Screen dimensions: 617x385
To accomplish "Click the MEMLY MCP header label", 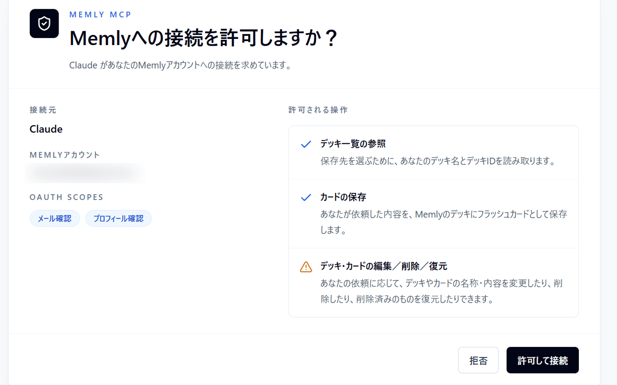I will tap(100, 15).
